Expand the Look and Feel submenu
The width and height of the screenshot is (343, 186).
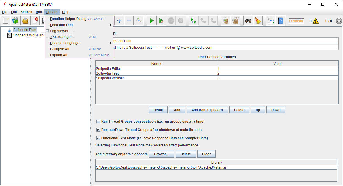coord(79,25)
